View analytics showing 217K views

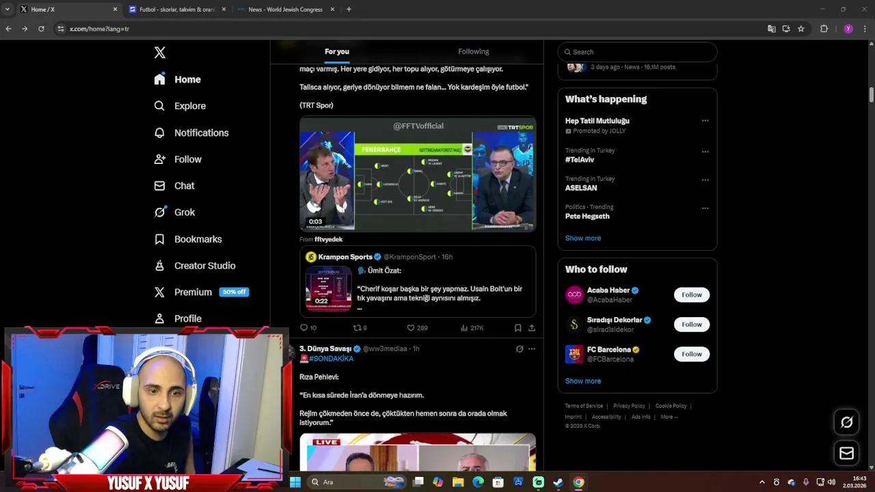[472, 328]
